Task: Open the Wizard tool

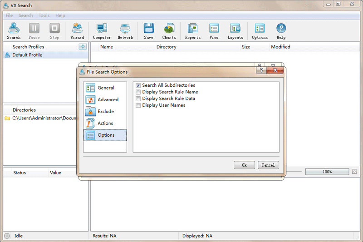Action: (x=77, y=31)
